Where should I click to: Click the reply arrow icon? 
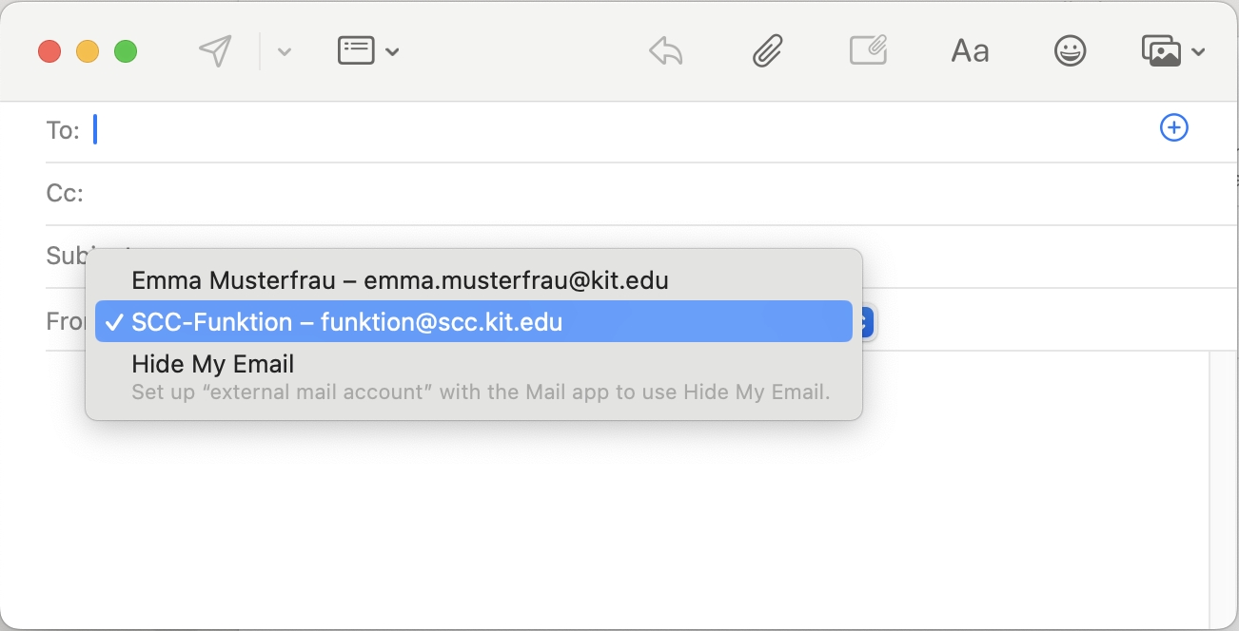[665, 50]
